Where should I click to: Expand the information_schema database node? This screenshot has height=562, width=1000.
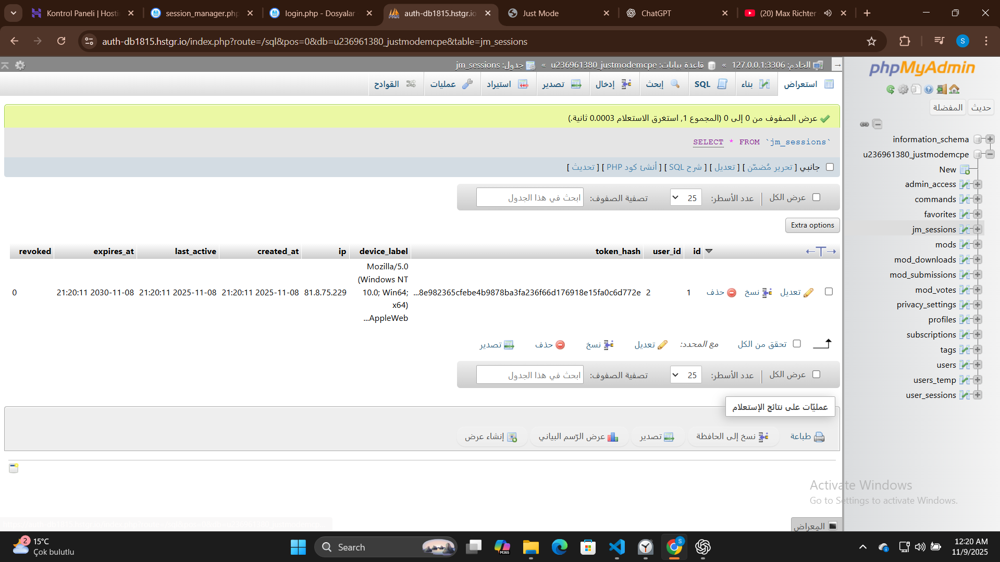point(990,139)
